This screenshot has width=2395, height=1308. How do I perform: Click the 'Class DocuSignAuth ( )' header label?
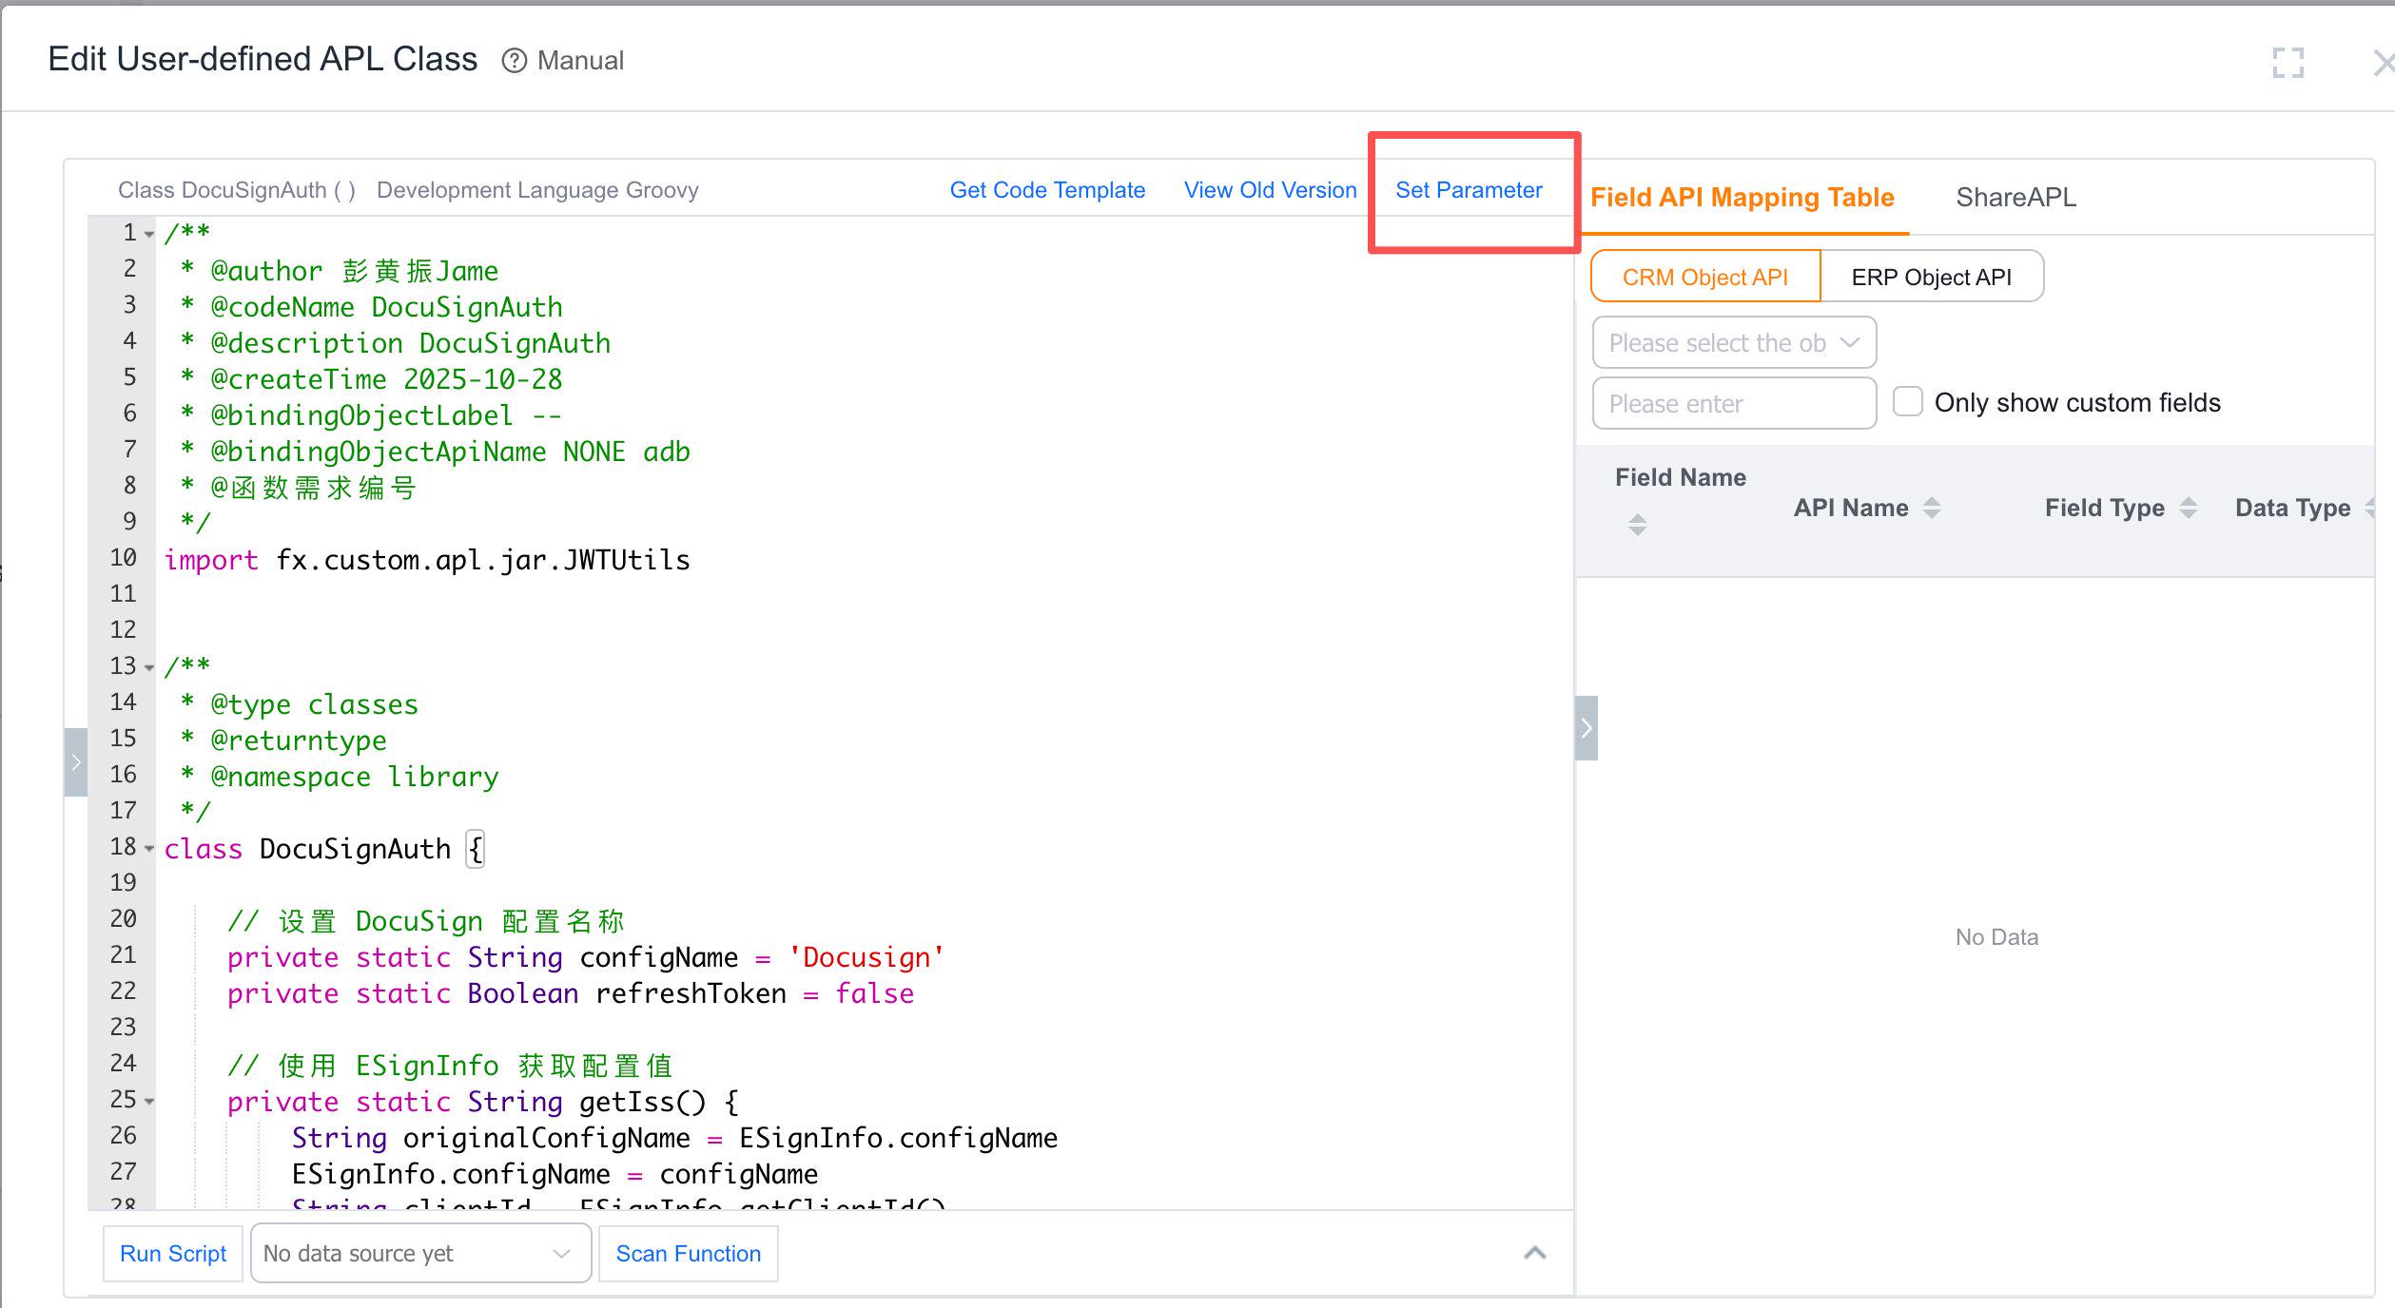(237, 190)
